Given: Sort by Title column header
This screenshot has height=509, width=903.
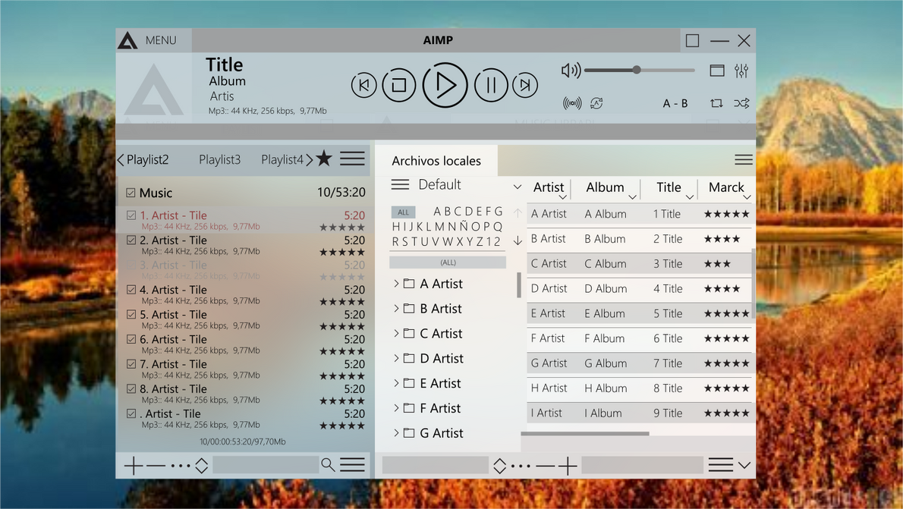Looking at the screenshot, I should pos(669,188).
